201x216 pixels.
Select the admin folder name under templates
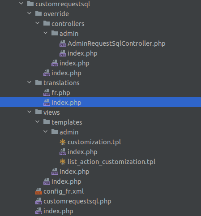69,132
